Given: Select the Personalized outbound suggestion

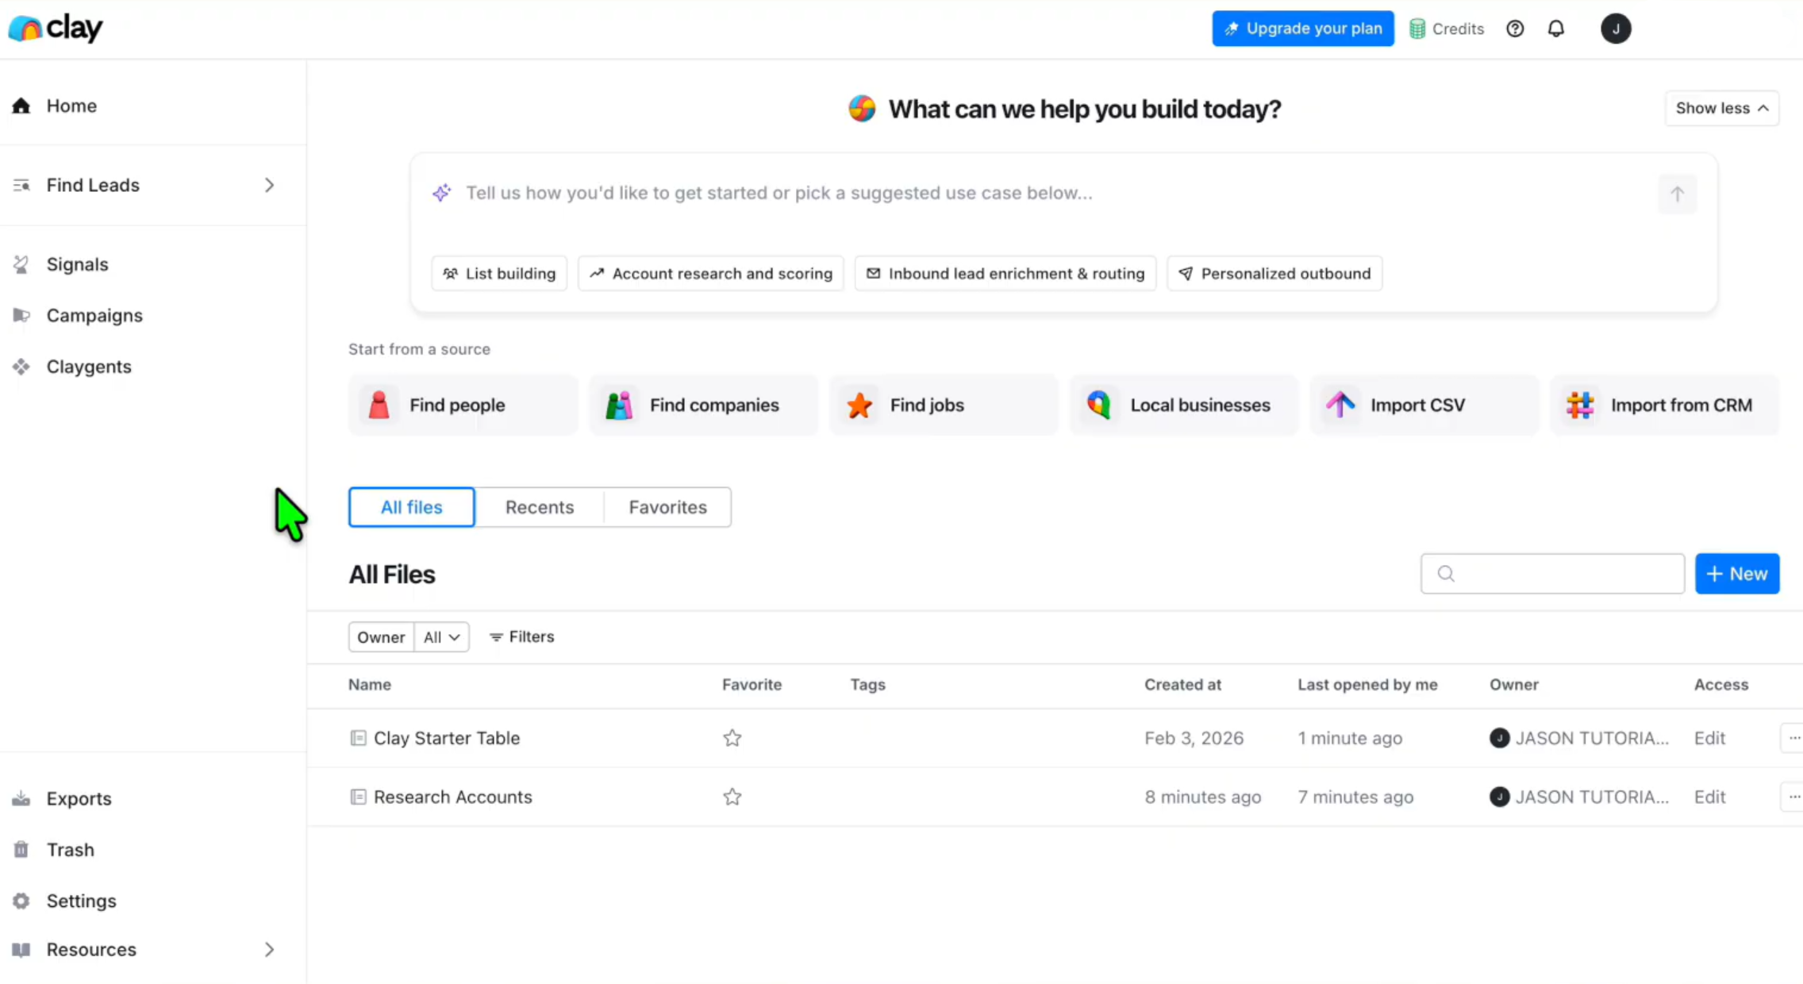Looking at the screenshot, I should click(x=1274, y=274).
